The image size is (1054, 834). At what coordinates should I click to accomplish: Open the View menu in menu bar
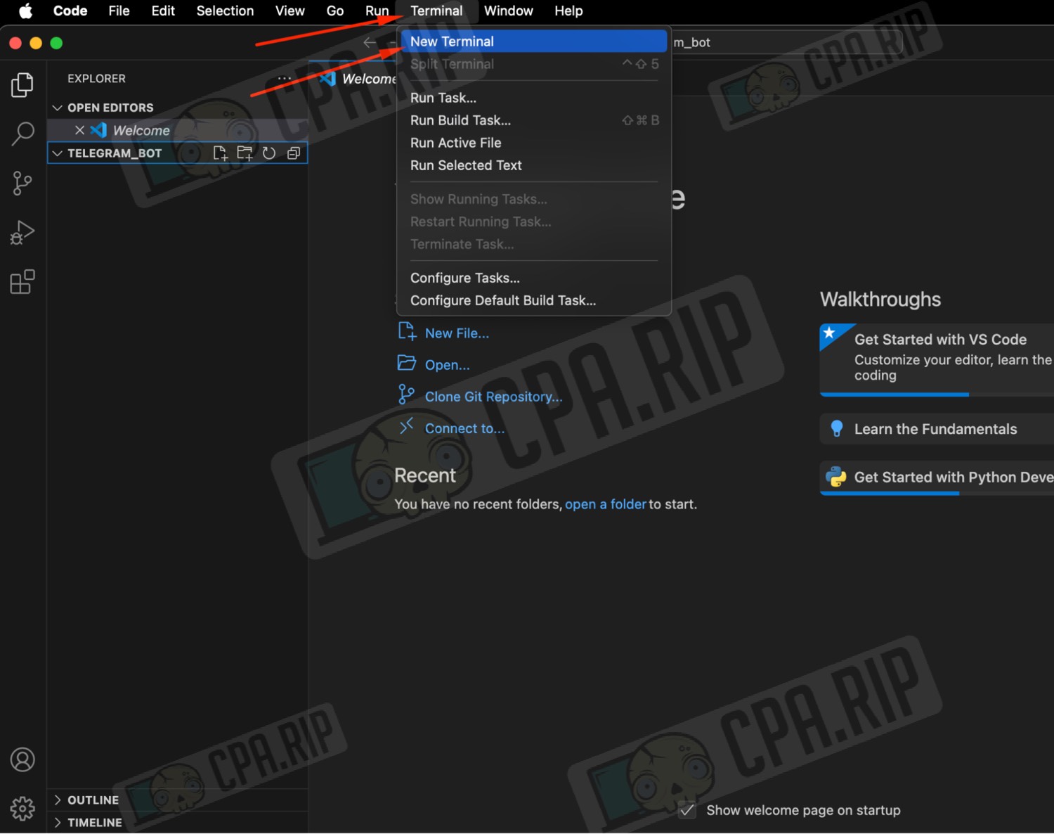(289, 11)
